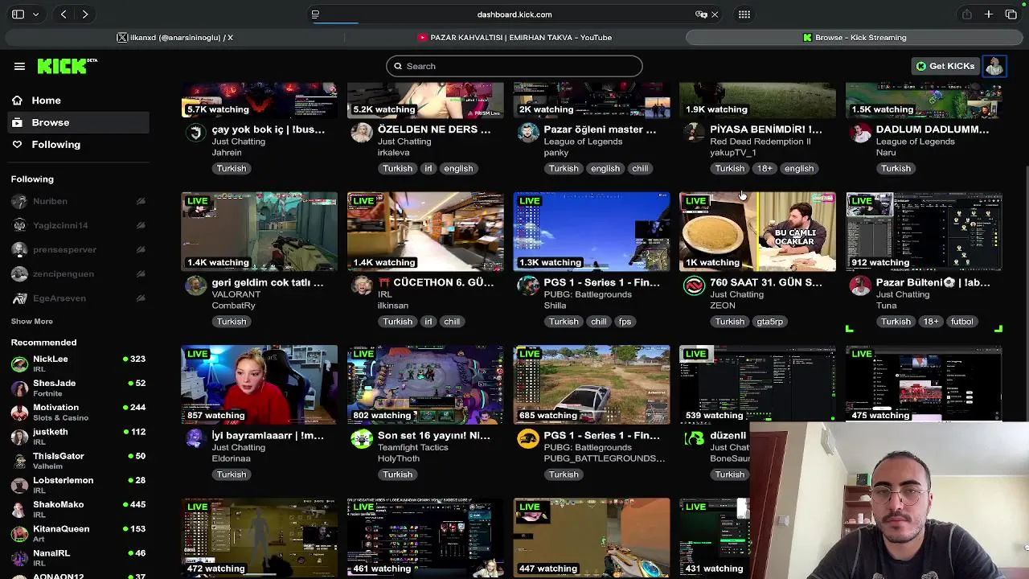Click ZEON channel avatar
This screenshot has width=1029, height=579.
pos(694,285)
